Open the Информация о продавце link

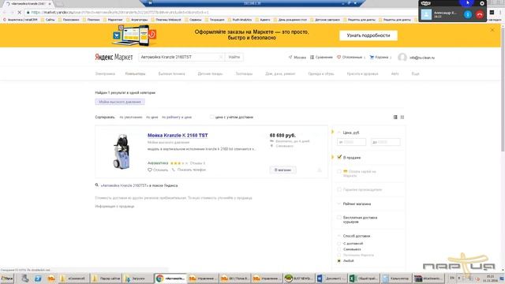(114, 206)
